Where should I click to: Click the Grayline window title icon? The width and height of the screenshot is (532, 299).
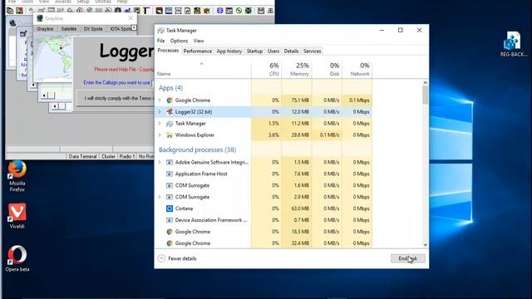[x=40, y=18]
